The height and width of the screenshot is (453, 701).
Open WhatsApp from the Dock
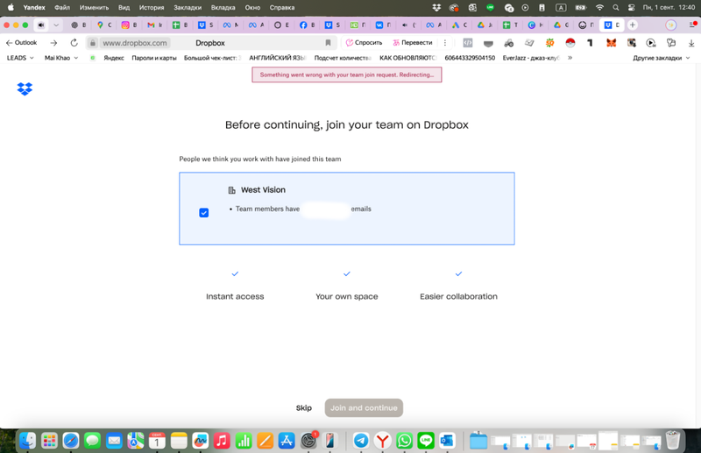pos(404,441)
